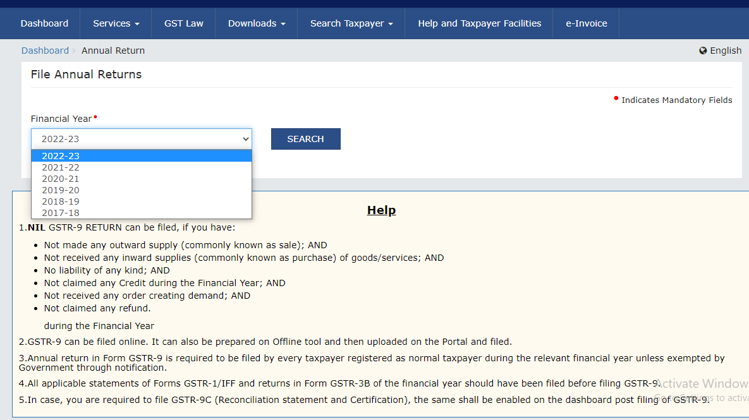Open the GST Law menu item

183,23
